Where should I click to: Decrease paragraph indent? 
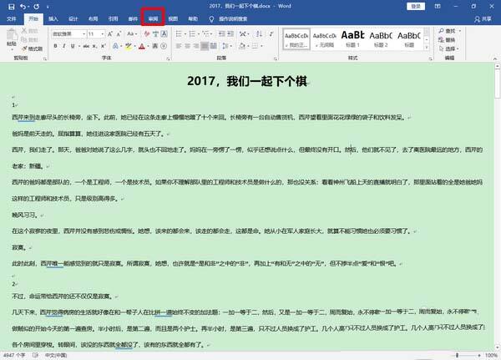[221, 33]
